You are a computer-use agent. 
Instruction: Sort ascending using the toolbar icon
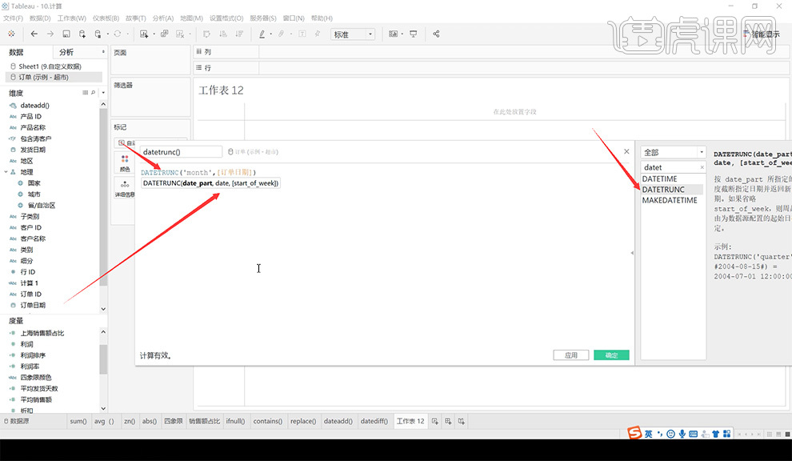(x=222, y=34)
